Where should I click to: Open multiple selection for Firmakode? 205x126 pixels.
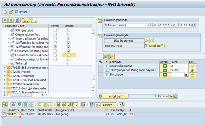click(192, 75)
